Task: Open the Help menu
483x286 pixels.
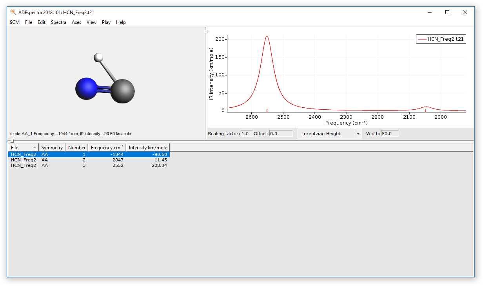Action: click(121, 22)
